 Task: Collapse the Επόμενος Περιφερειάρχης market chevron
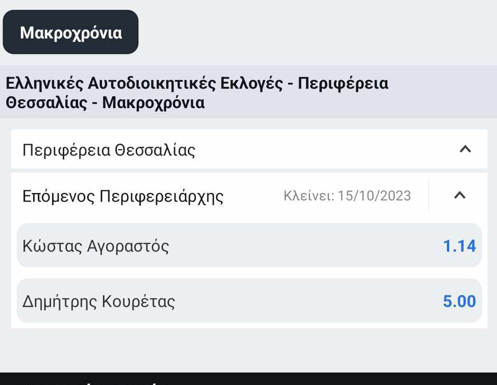tap(460, 195)
